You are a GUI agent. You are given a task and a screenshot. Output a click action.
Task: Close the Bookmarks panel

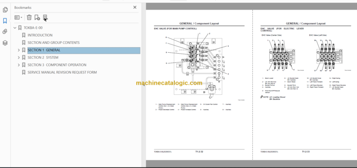pyautogui.click(x=135, y=7)
